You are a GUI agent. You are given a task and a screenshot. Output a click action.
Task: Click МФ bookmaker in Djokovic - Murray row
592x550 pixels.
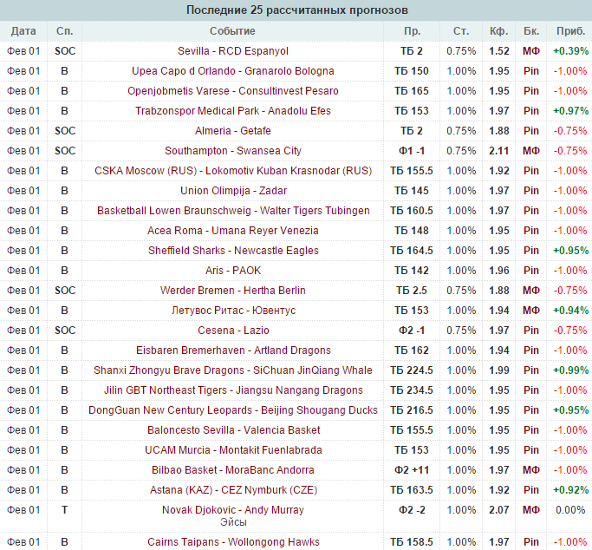[530, 510]
